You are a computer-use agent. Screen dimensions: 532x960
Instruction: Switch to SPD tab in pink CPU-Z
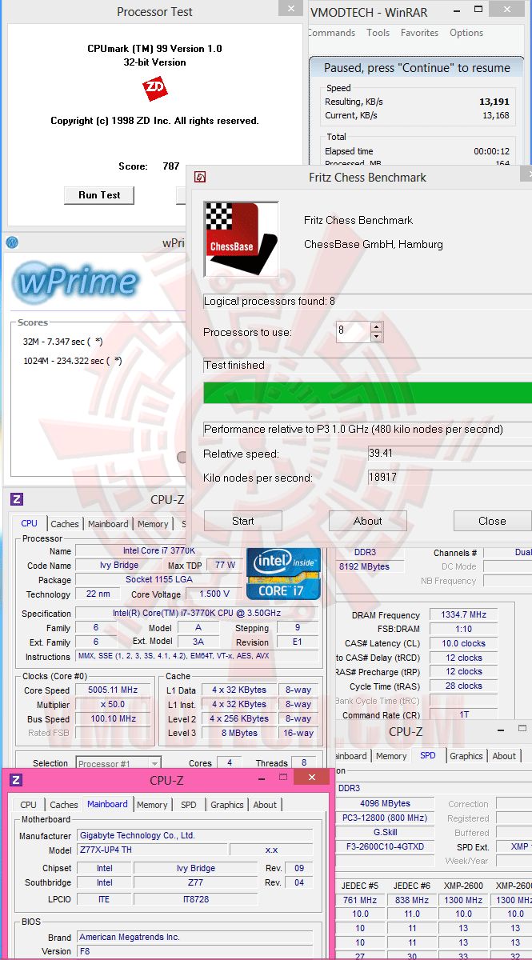[x=188, y=805]
